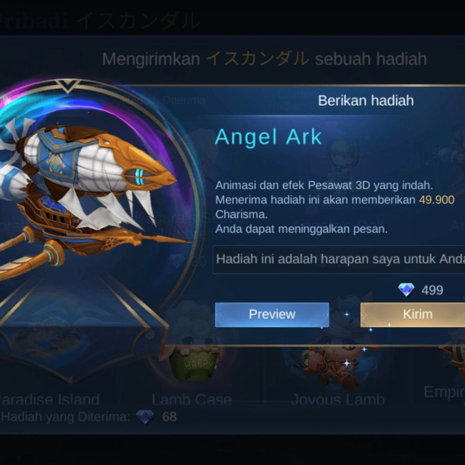Viewport: 465px width, 465px height.
Task: Focus the gift message input field
Action: (x=339, y=259)
